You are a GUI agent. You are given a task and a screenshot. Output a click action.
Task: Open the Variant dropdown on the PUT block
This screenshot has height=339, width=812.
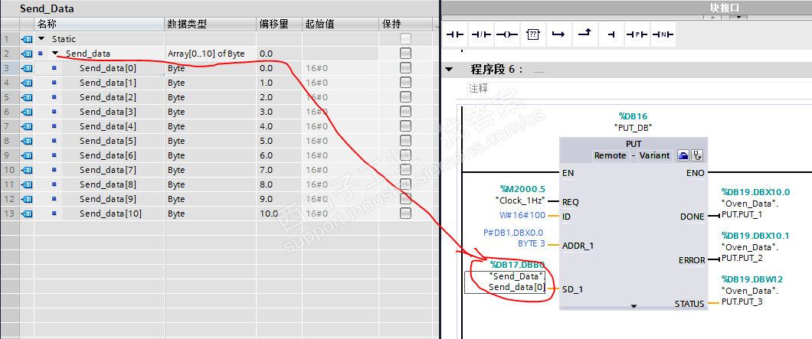654,155
